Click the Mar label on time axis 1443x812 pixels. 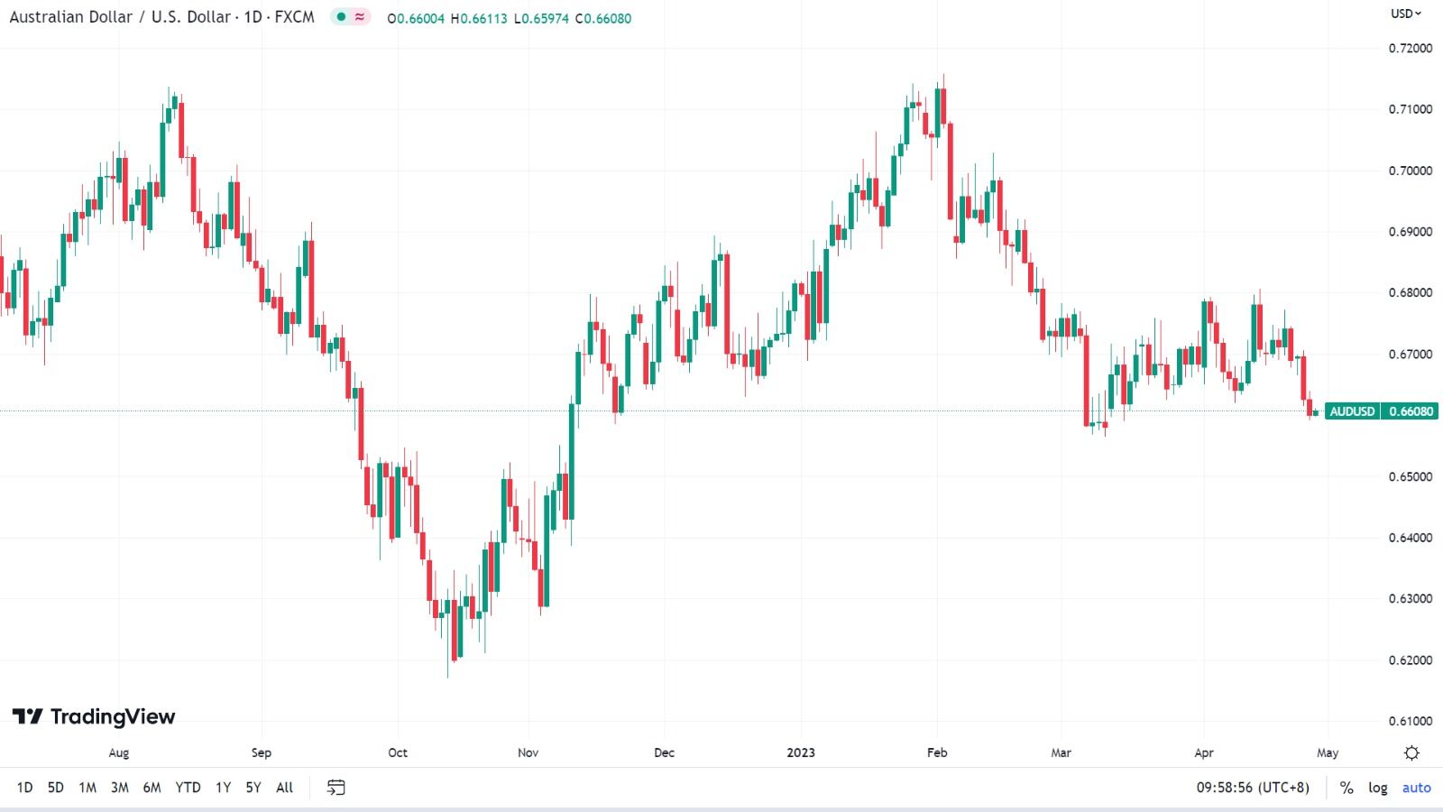click(x=1061, y=752)
